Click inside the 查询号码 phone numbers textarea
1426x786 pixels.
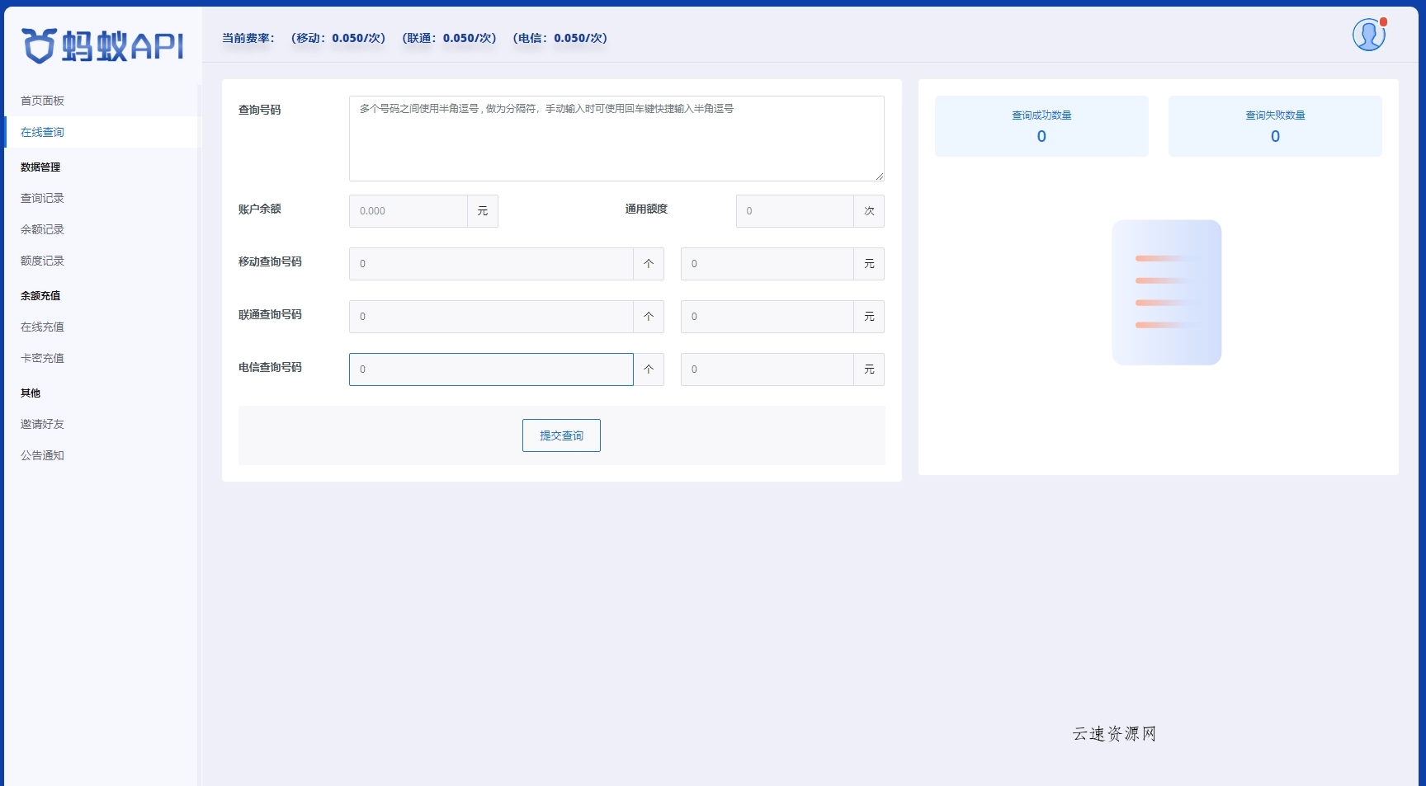(616, 139)
